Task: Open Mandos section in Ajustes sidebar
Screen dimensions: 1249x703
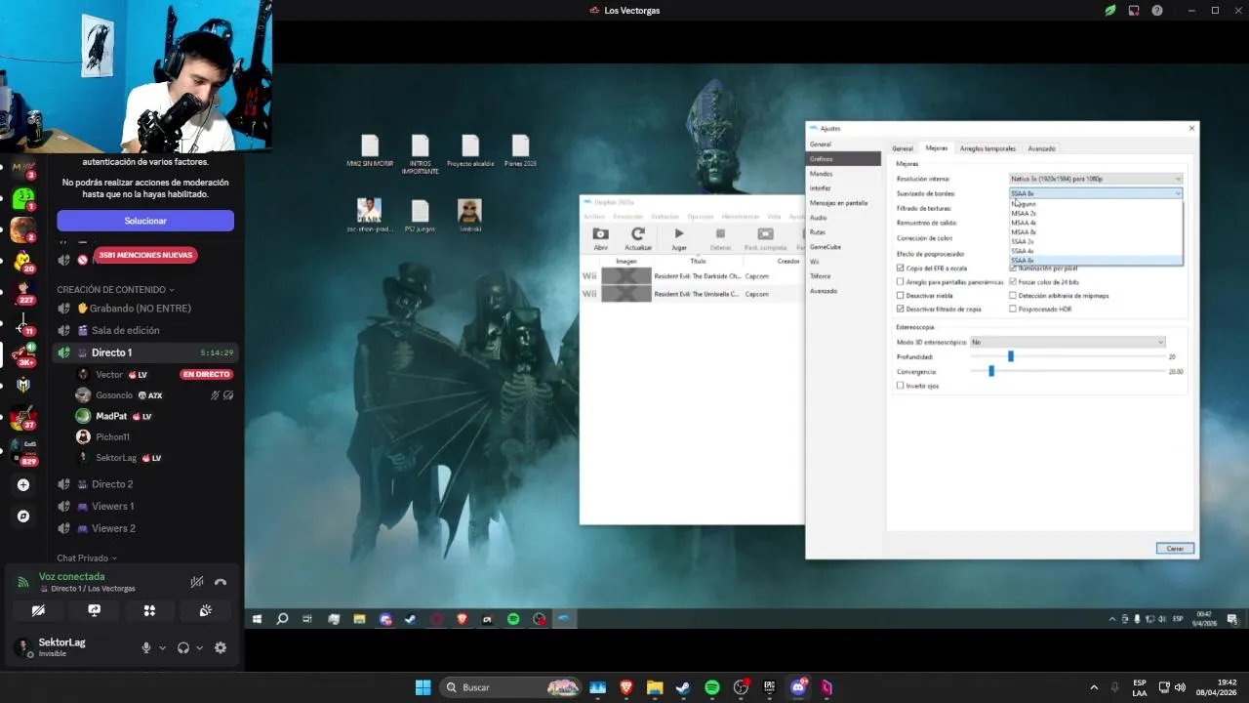Action: point(843,174)
